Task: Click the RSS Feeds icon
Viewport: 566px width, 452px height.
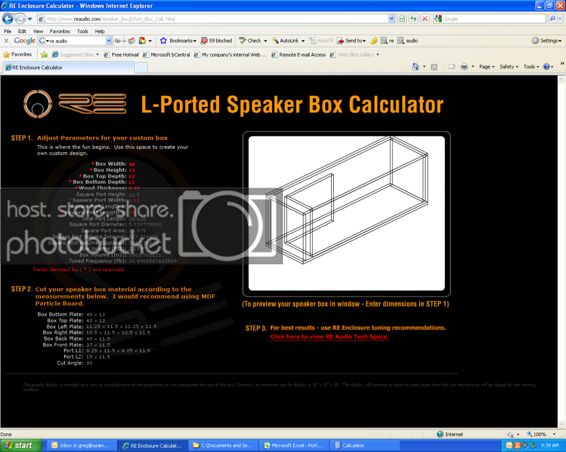Action: [434, 67]
